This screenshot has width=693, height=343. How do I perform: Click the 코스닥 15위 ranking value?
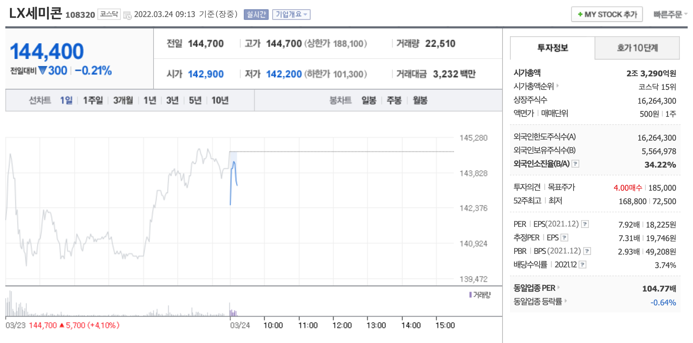(x=657, y=87)
